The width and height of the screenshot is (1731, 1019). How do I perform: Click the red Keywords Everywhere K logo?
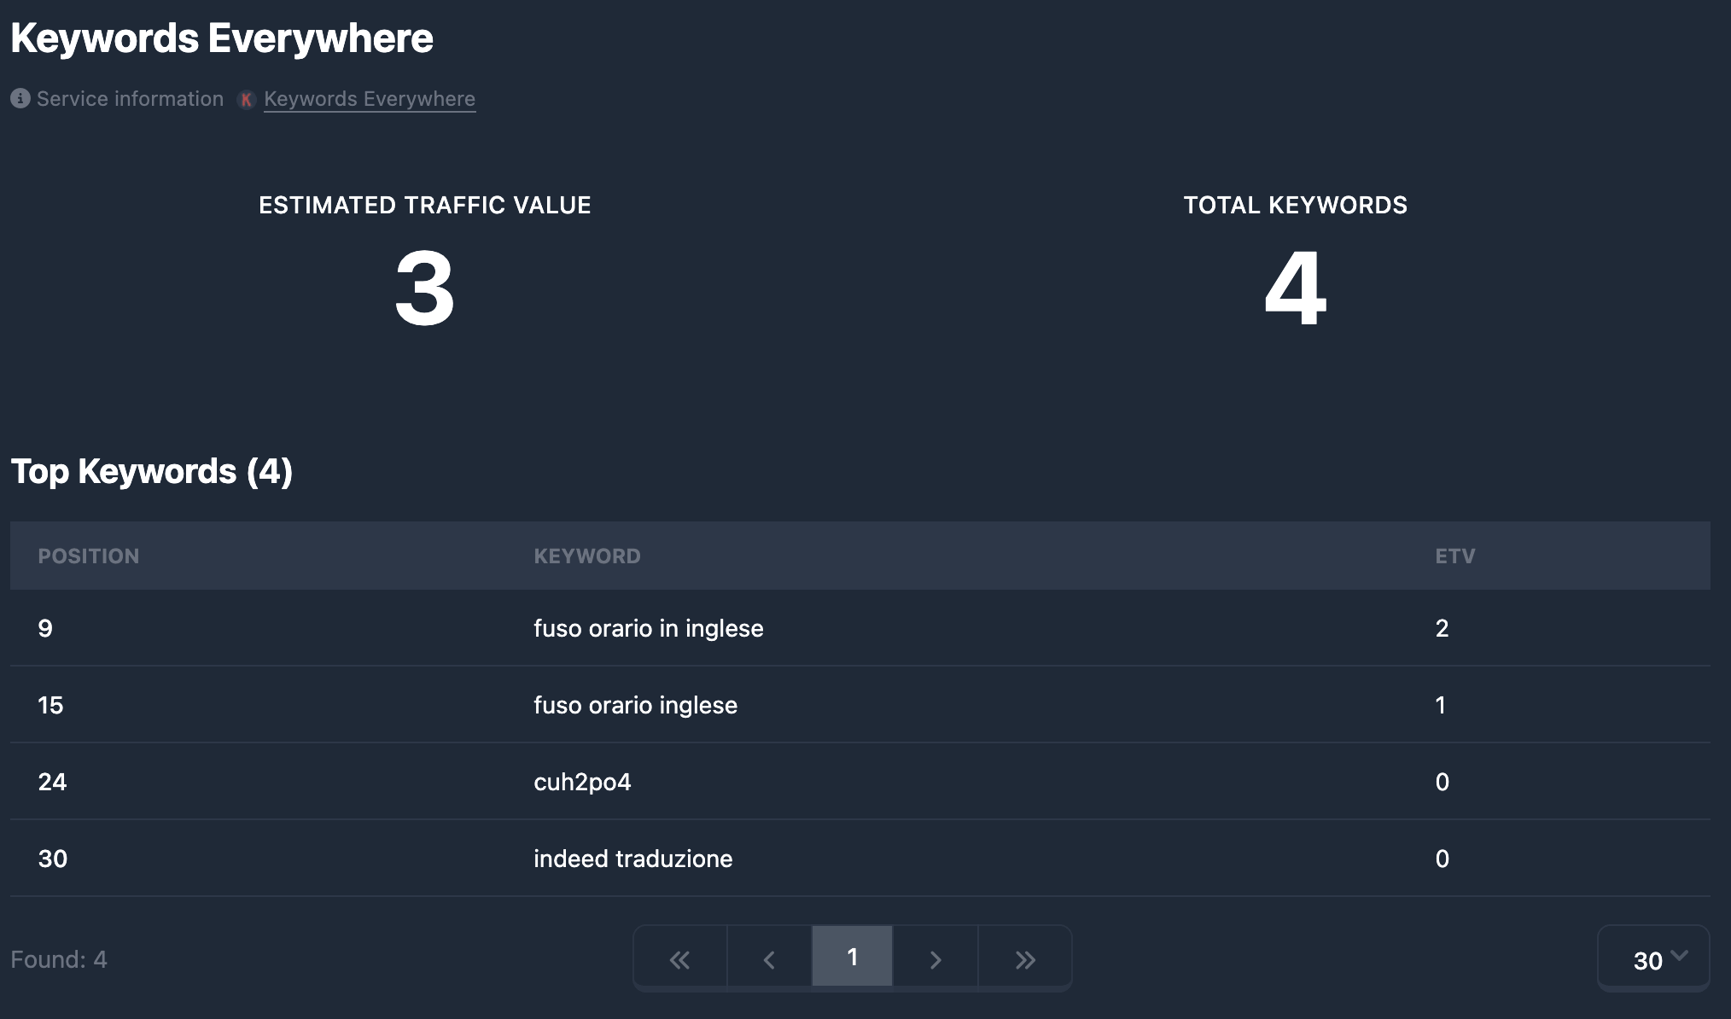[246, 99]
